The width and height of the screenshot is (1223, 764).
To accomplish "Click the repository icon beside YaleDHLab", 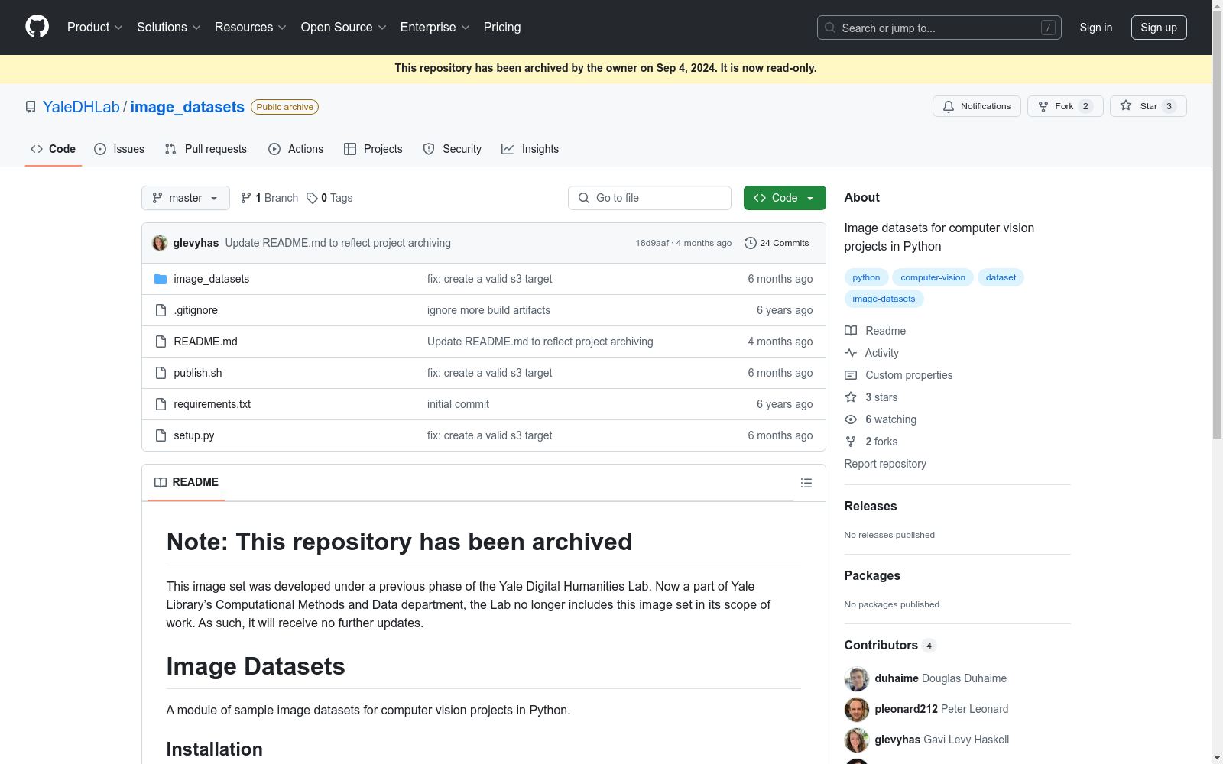I will tap(31, 107).
